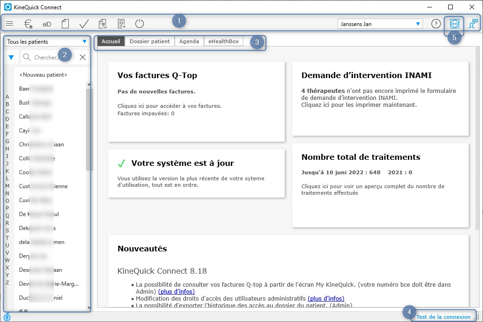Jump to letter A in alphabet index
The image size is (483, 322).
coord(7,97)
